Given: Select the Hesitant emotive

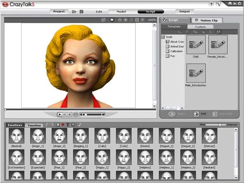Looking at the screenshot, I should point(209,157).
